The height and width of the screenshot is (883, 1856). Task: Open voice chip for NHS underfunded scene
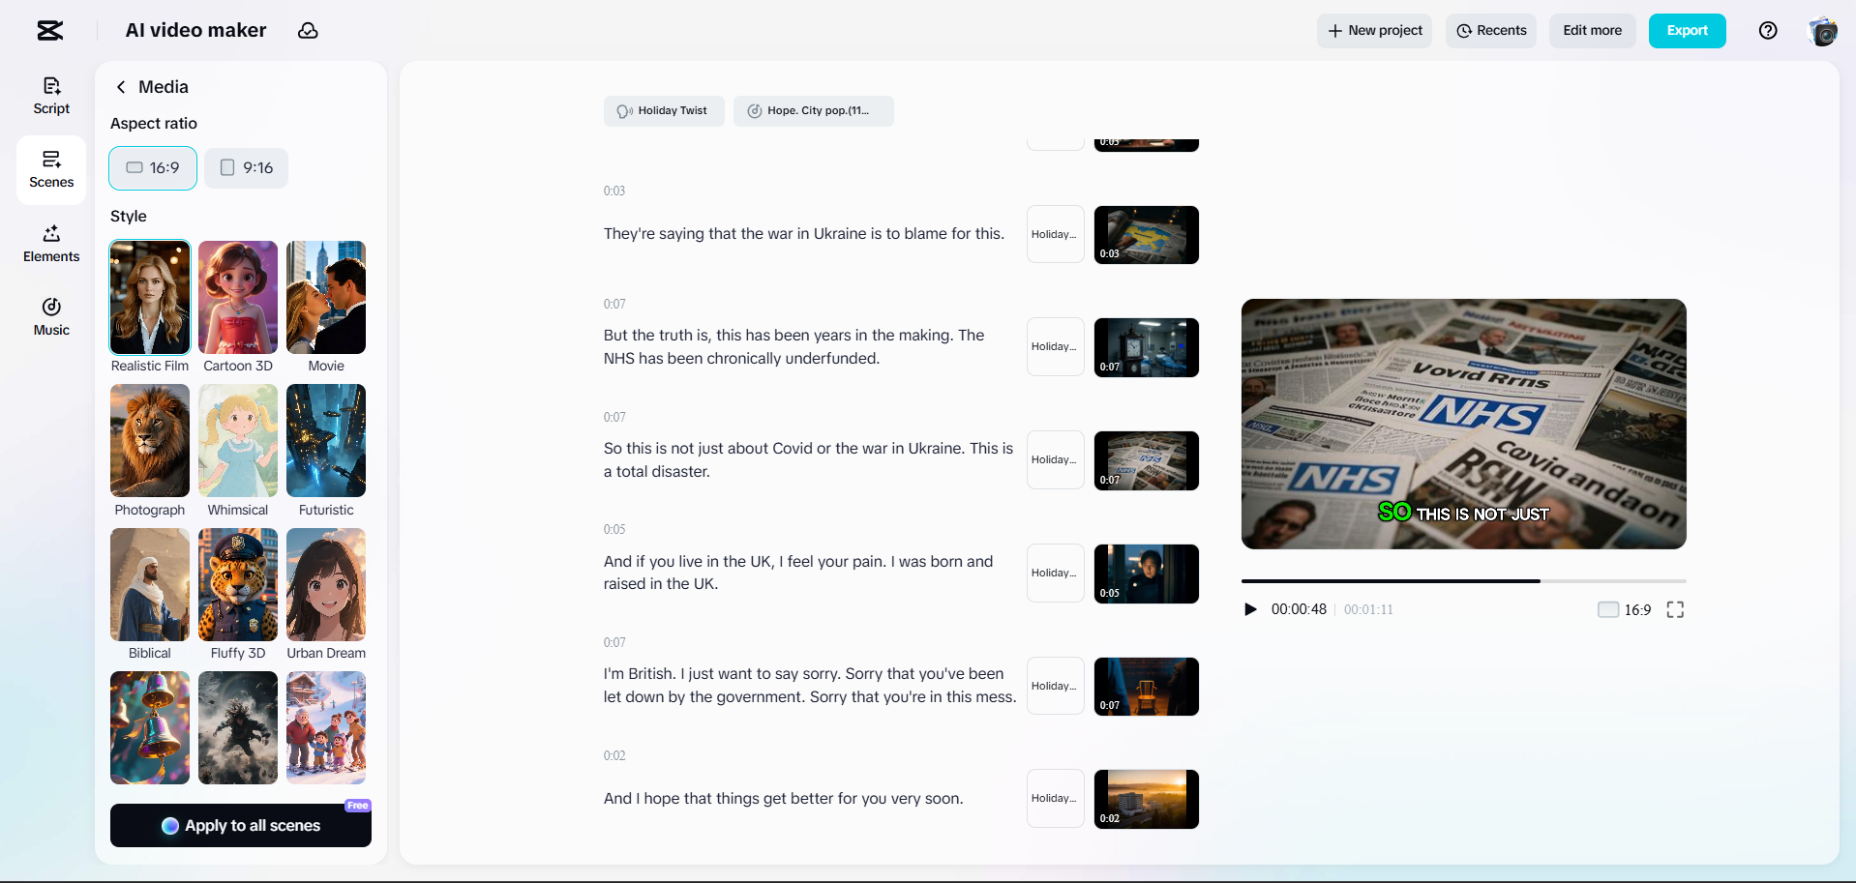(1056, 346)
